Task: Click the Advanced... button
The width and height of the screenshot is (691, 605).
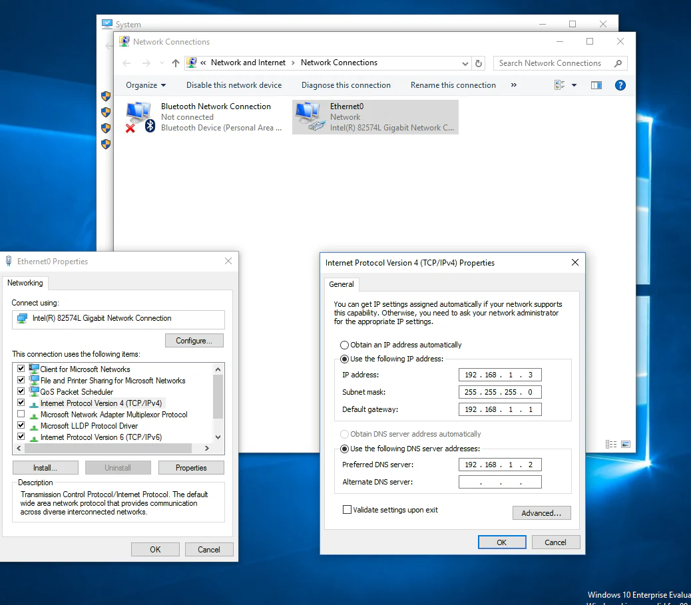Action: coord(542,513)
